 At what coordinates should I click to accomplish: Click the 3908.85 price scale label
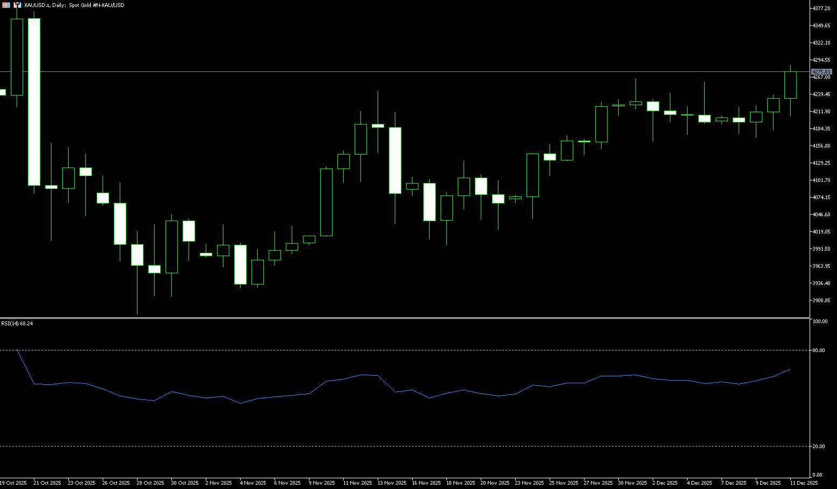point(821,301)
